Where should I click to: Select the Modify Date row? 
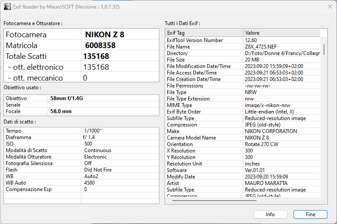[x=243, y=177]
